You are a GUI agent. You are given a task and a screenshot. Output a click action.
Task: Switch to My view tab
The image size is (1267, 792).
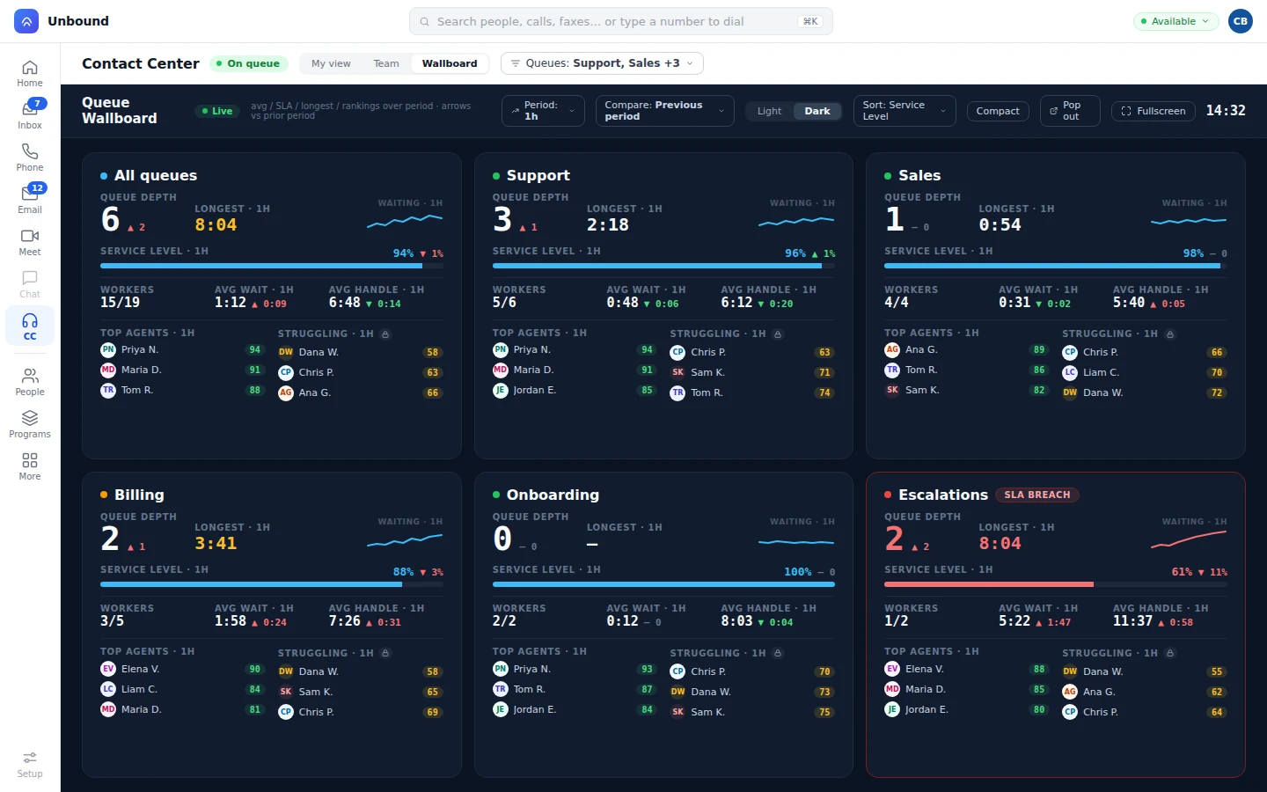331,63
